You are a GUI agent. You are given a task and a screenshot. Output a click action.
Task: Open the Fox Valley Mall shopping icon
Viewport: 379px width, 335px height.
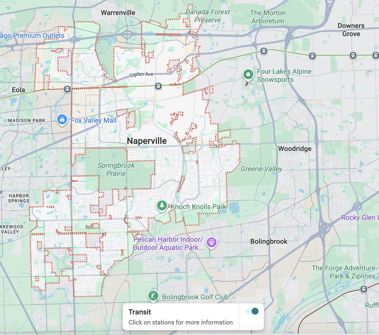coord(62,120)
